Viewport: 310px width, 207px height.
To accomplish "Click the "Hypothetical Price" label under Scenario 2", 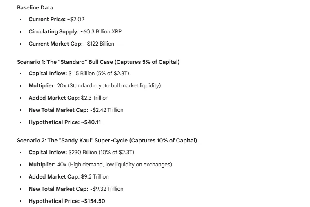I will pos(53,201).
